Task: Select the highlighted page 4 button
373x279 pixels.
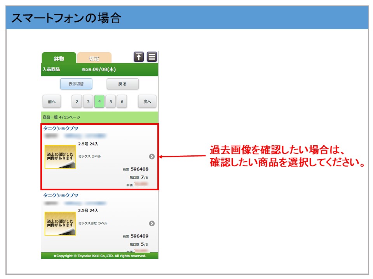Action: pyautogui.click(x=99, y=102)
